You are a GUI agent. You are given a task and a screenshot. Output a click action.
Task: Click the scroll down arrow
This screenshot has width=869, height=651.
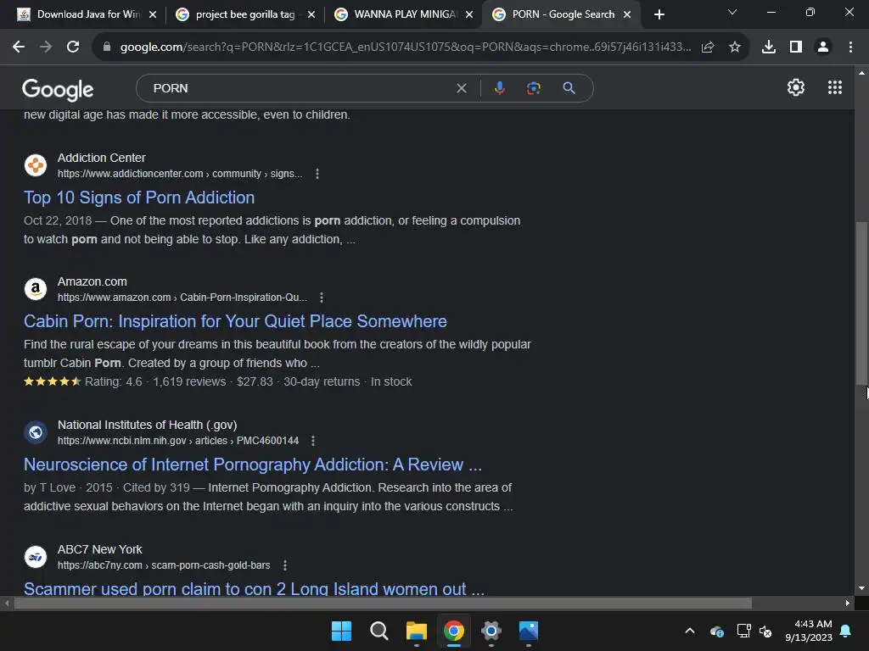click(x=861, y=588)
